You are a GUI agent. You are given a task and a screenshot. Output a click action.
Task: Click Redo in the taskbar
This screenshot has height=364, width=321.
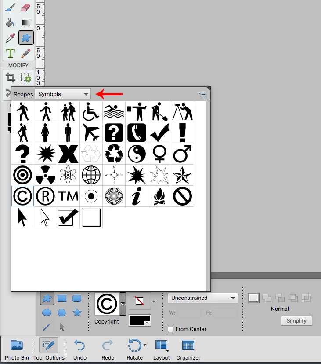[108, 350]
